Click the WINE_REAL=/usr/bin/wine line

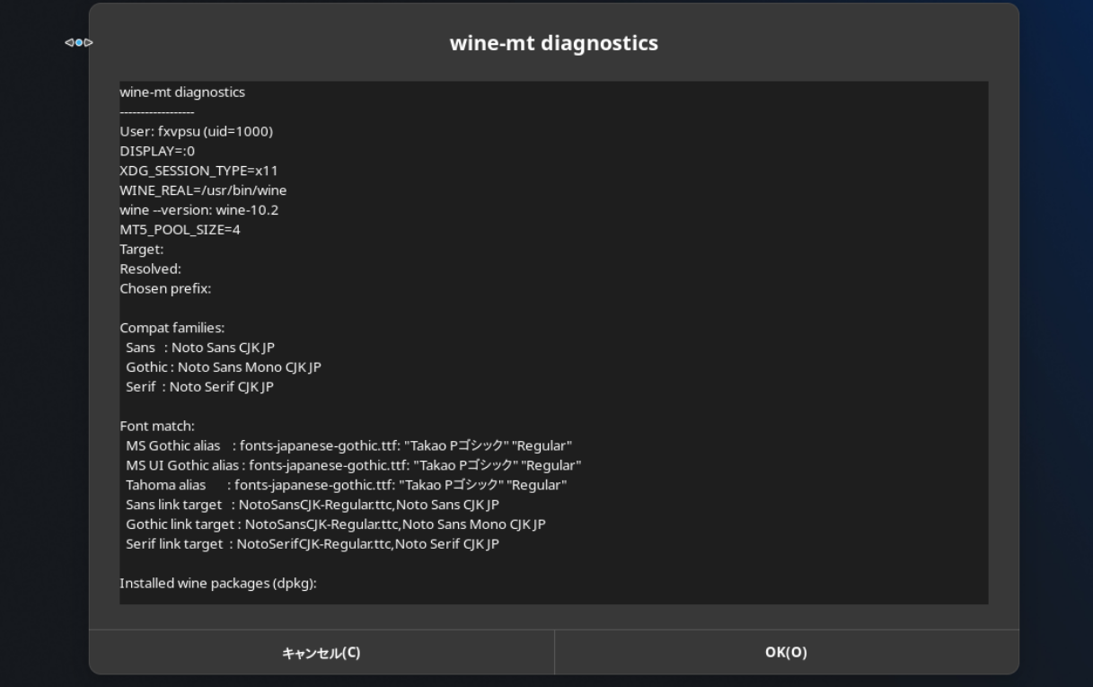click(204, 189)
